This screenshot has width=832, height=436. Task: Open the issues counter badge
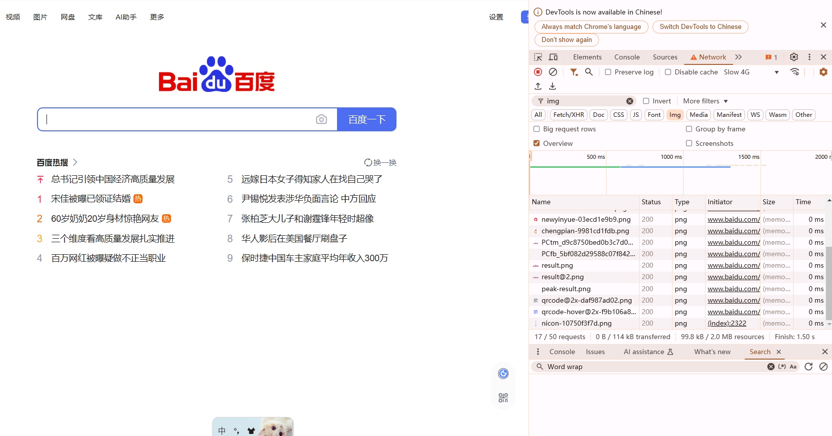771,57
